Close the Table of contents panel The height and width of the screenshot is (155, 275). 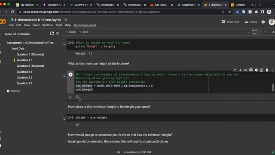[58, 33]
